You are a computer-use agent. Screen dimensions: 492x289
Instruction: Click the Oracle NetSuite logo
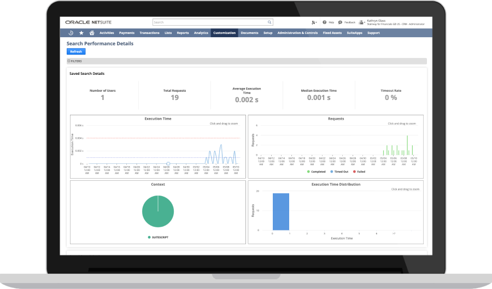89,22
